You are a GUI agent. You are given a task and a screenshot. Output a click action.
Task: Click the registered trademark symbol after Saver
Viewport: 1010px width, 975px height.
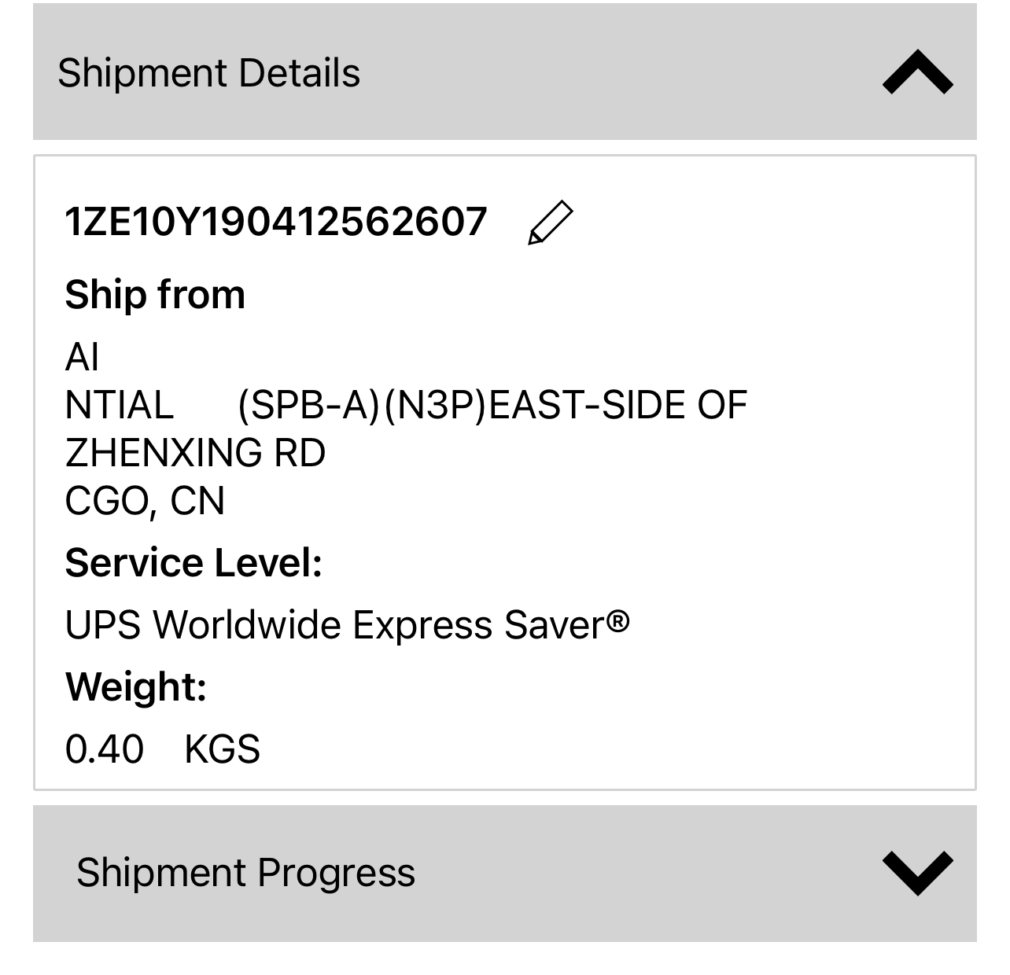click(x=618, y=622)
